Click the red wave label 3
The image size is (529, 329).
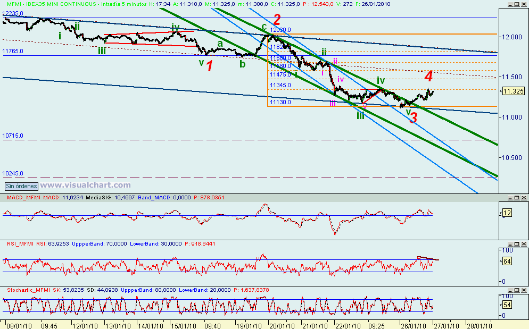pos(414,117)
